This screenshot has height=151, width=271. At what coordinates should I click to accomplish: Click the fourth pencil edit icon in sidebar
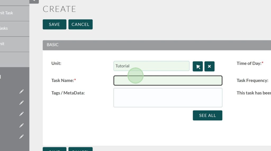[x=21, y=125]
